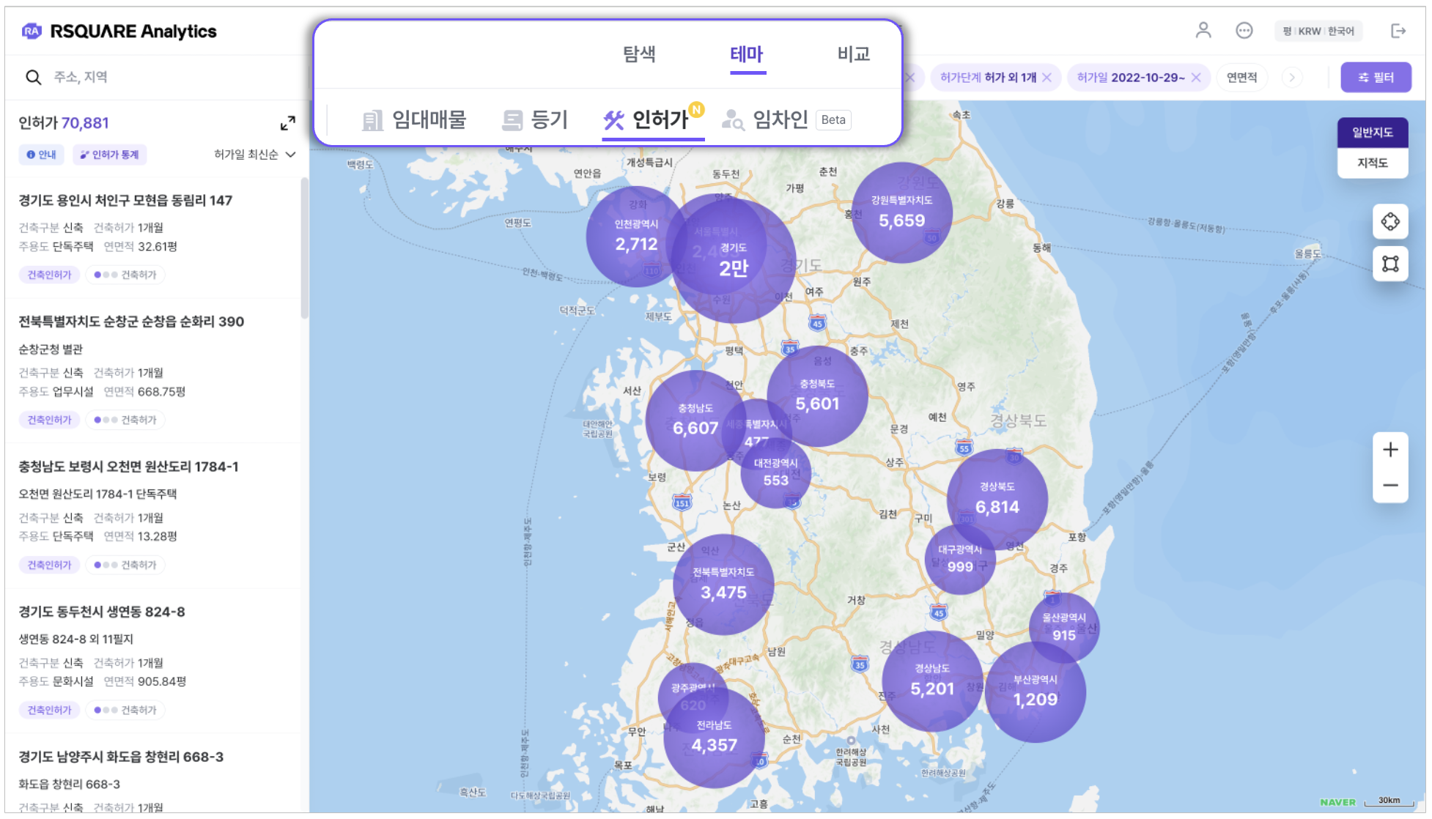Screen dimensions: 1432x819
Task: Zoom out the map with minus
Action: click(x=1389, y=485)
